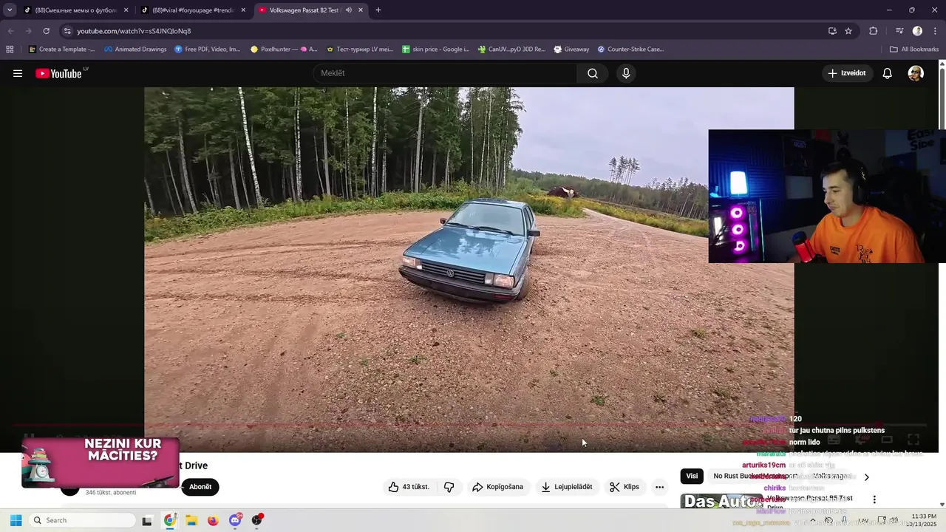Open the Chrome profile avatar

pos(917,31)
